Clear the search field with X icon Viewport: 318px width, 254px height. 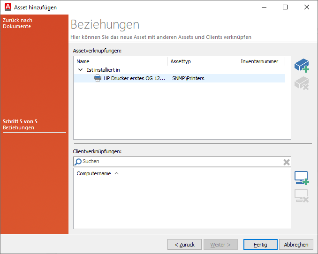click(x=286, y=162)
